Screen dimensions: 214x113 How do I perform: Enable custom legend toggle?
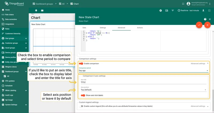pyautogui.click(x=81, y=106)
